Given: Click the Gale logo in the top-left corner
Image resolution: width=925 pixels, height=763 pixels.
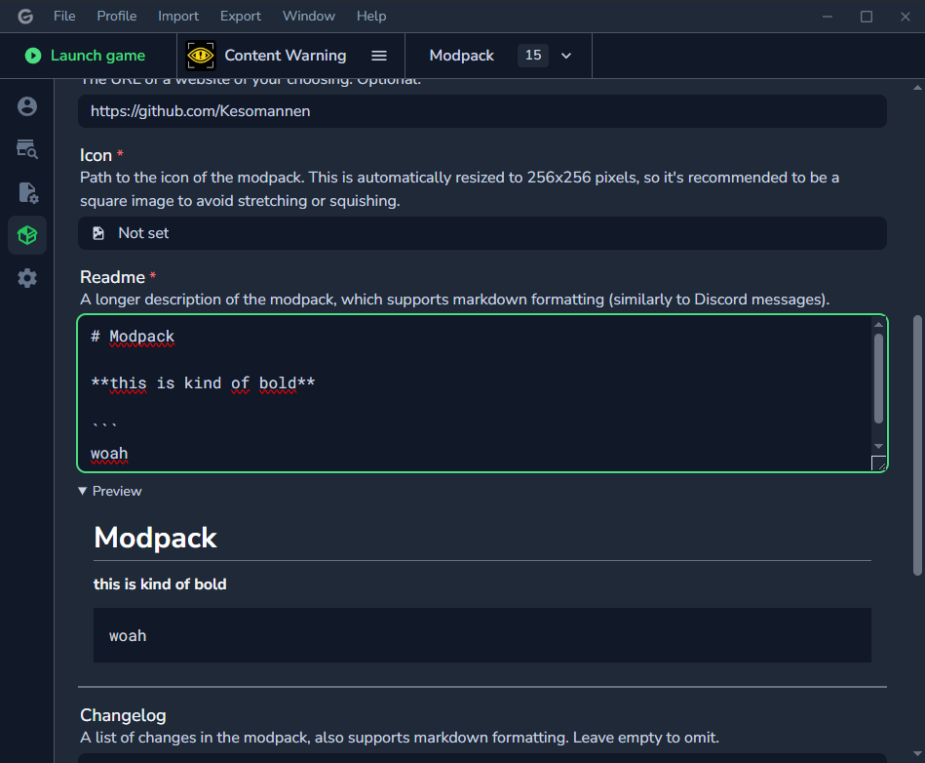Looking at the screenshot, I should [25, 16].
